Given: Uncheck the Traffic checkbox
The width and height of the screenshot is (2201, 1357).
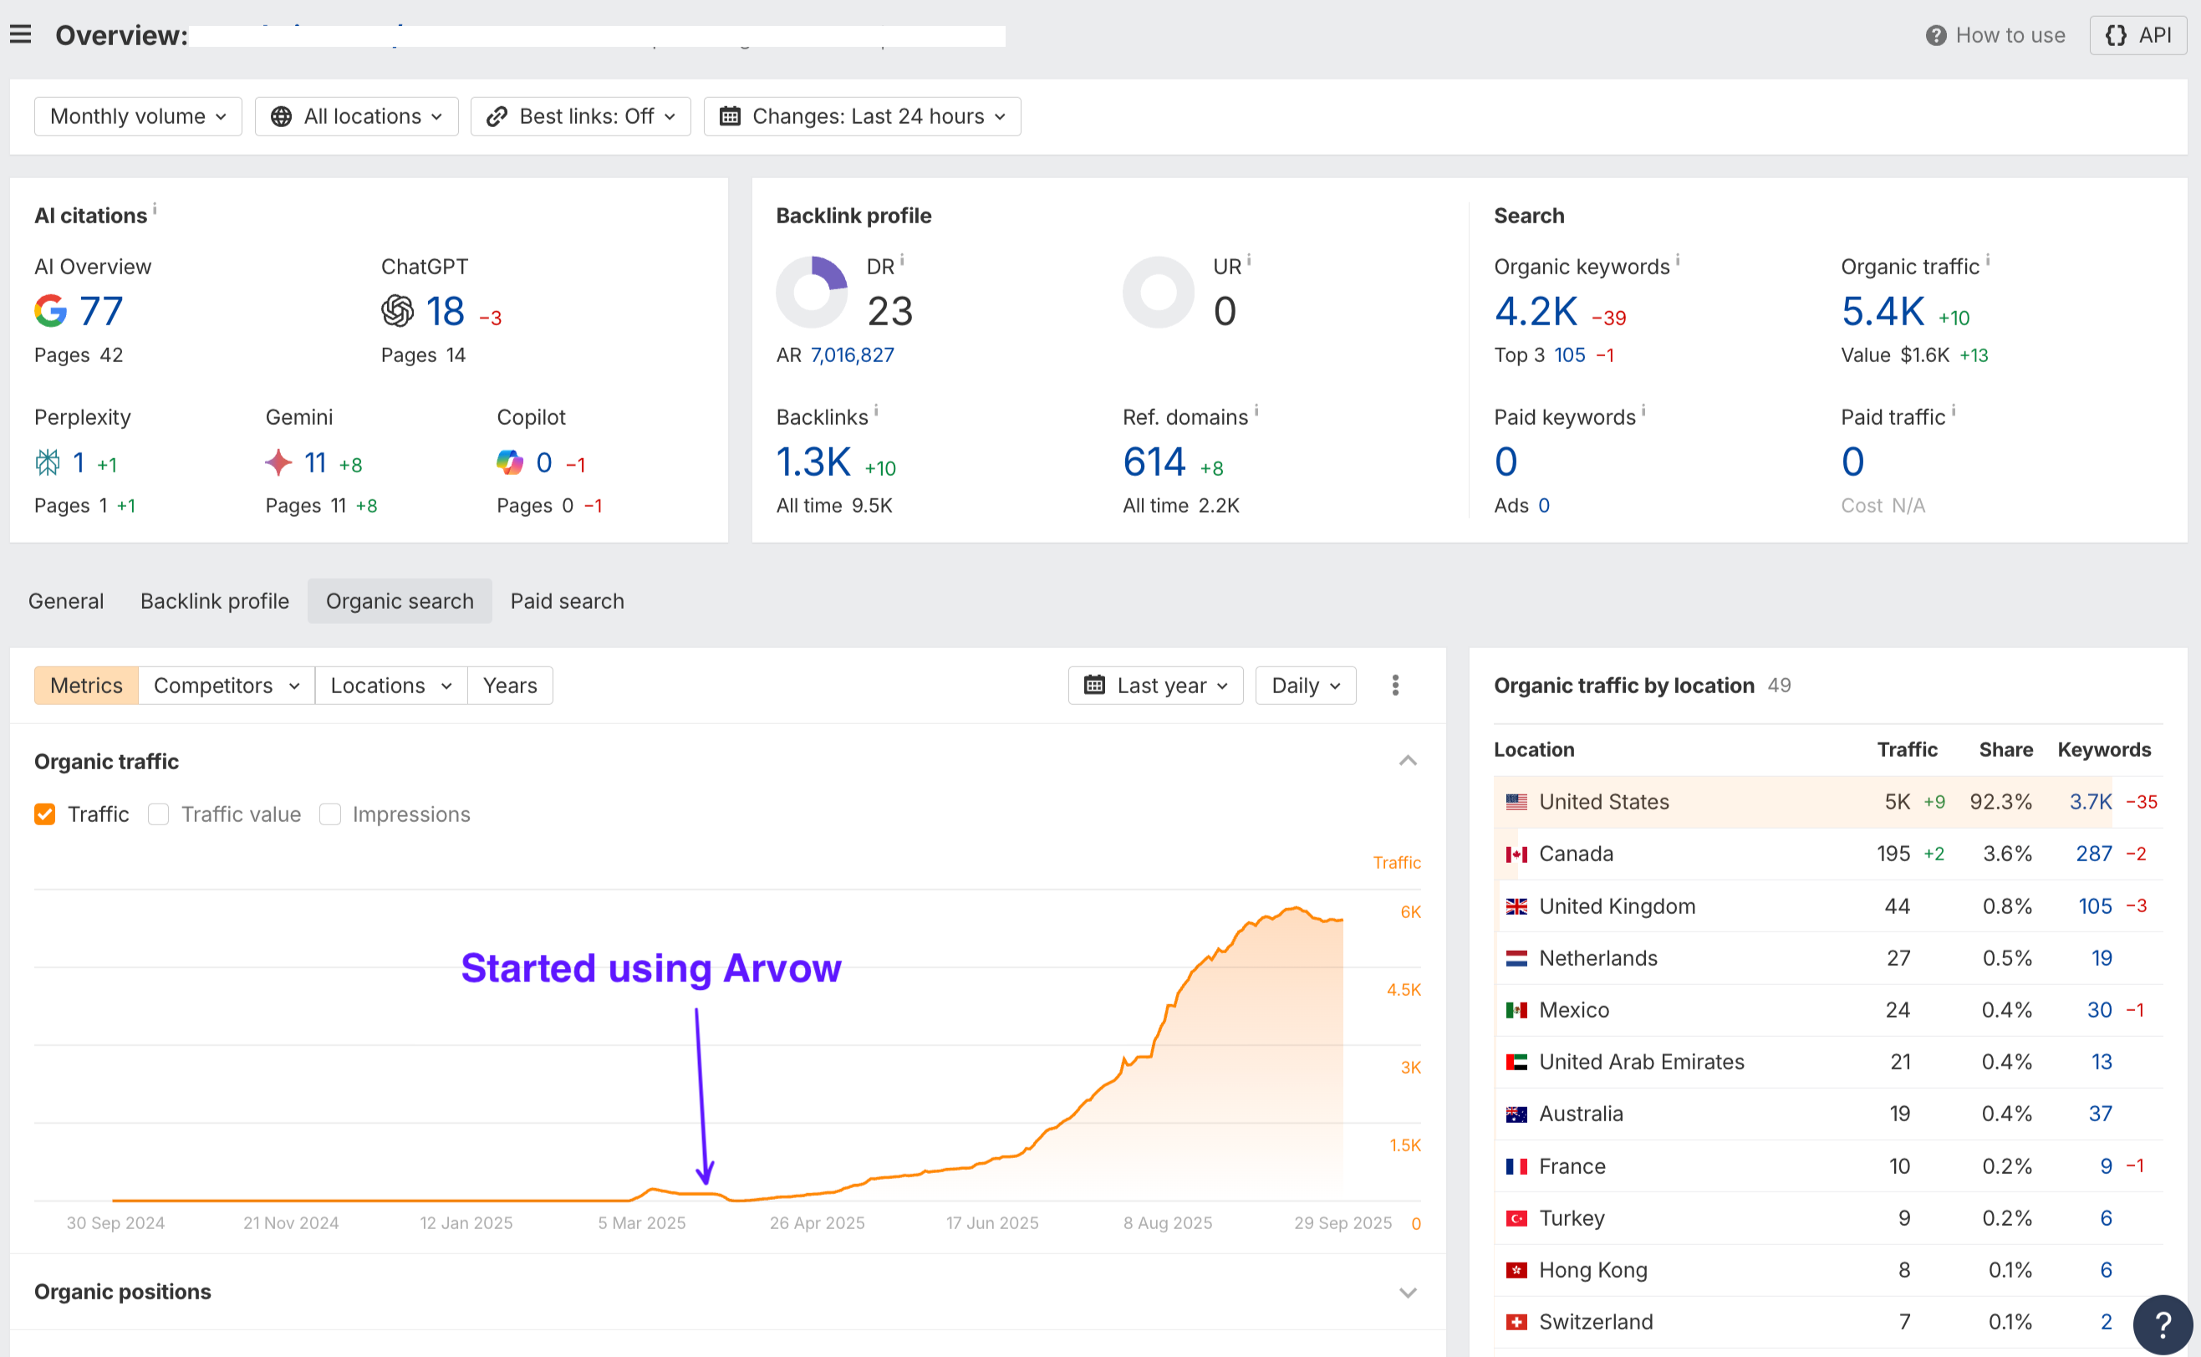Looking at the screenshot, I should pyautogui.click(x=45, y=814).
